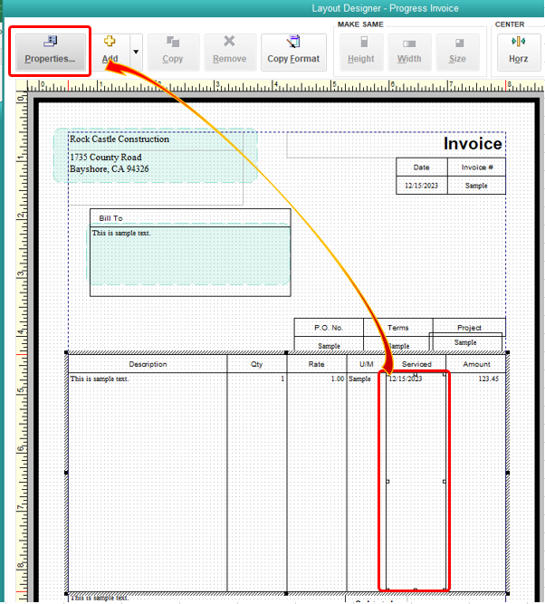The image size is (545, 604).
Task: Activate the Copy Format tool
Action: tap(293, 52)
